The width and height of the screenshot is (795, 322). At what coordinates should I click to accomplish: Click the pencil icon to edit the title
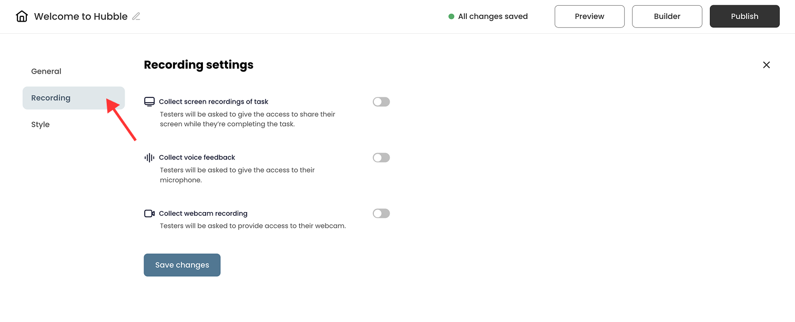pyautogui.click(x=136, y=16)
